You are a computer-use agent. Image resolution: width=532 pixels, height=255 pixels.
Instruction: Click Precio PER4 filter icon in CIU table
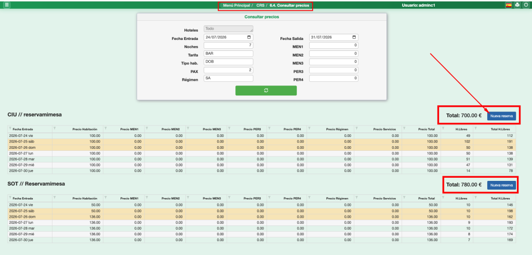[x=270, y=128]
